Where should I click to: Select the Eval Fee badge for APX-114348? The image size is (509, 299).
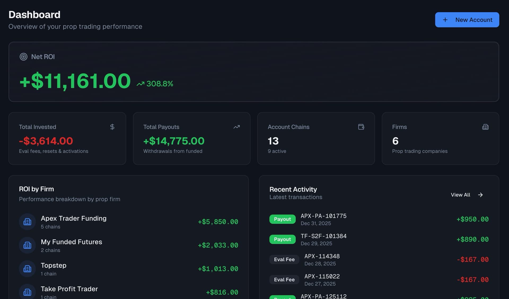coord(284,259)
